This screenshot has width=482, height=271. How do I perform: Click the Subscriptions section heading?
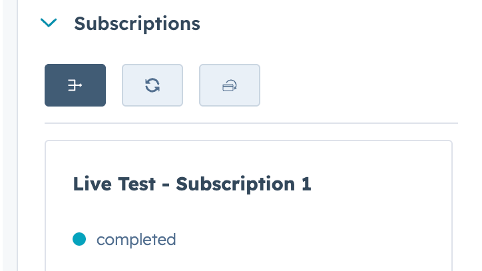[137, 23]
